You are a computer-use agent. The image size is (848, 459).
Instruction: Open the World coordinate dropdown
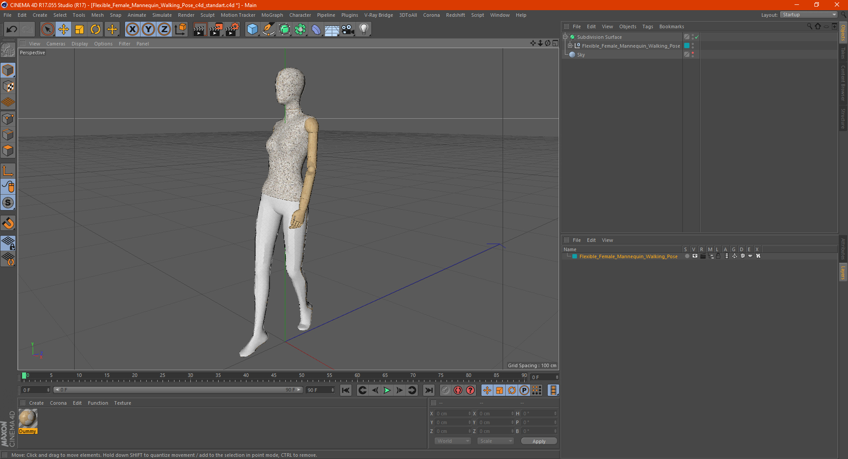453,441
